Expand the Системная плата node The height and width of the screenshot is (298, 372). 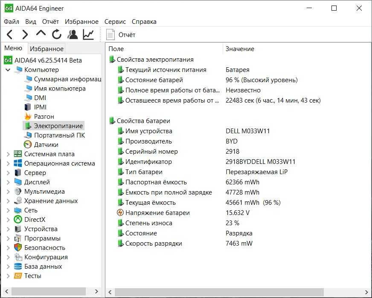8,154
